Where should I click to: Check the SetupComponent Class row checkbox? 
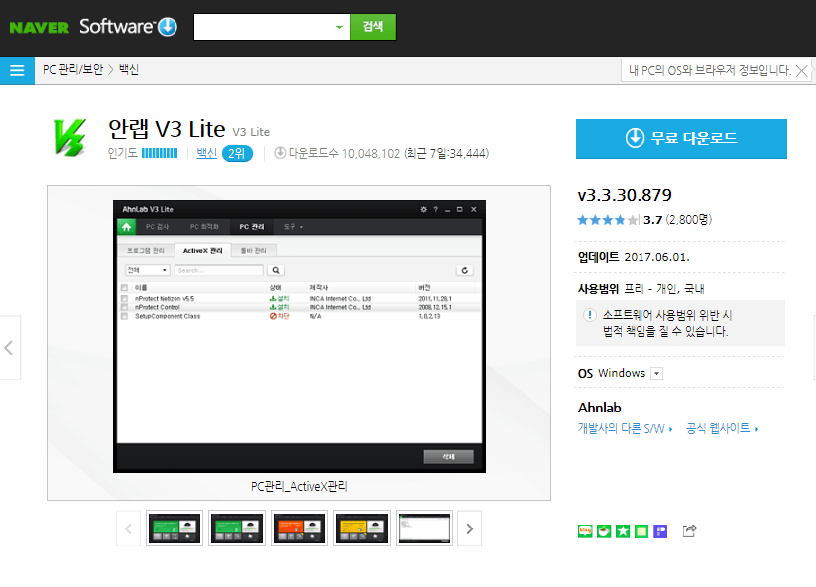coord(124,316)
